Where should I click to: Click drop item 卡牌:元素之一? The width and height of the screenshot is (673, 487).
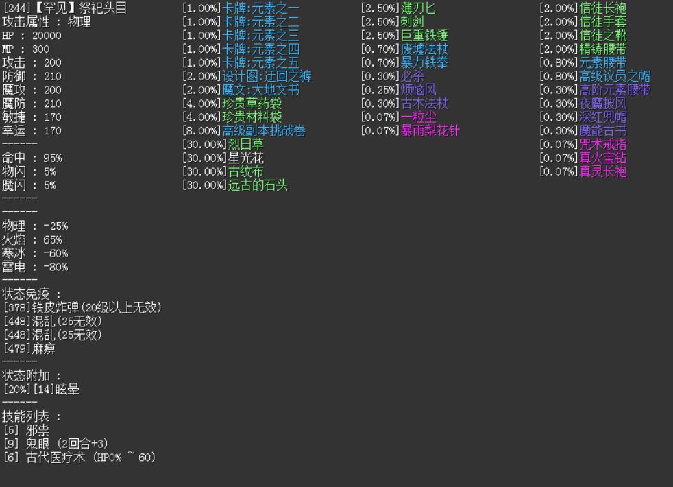(x=261, y=8)
